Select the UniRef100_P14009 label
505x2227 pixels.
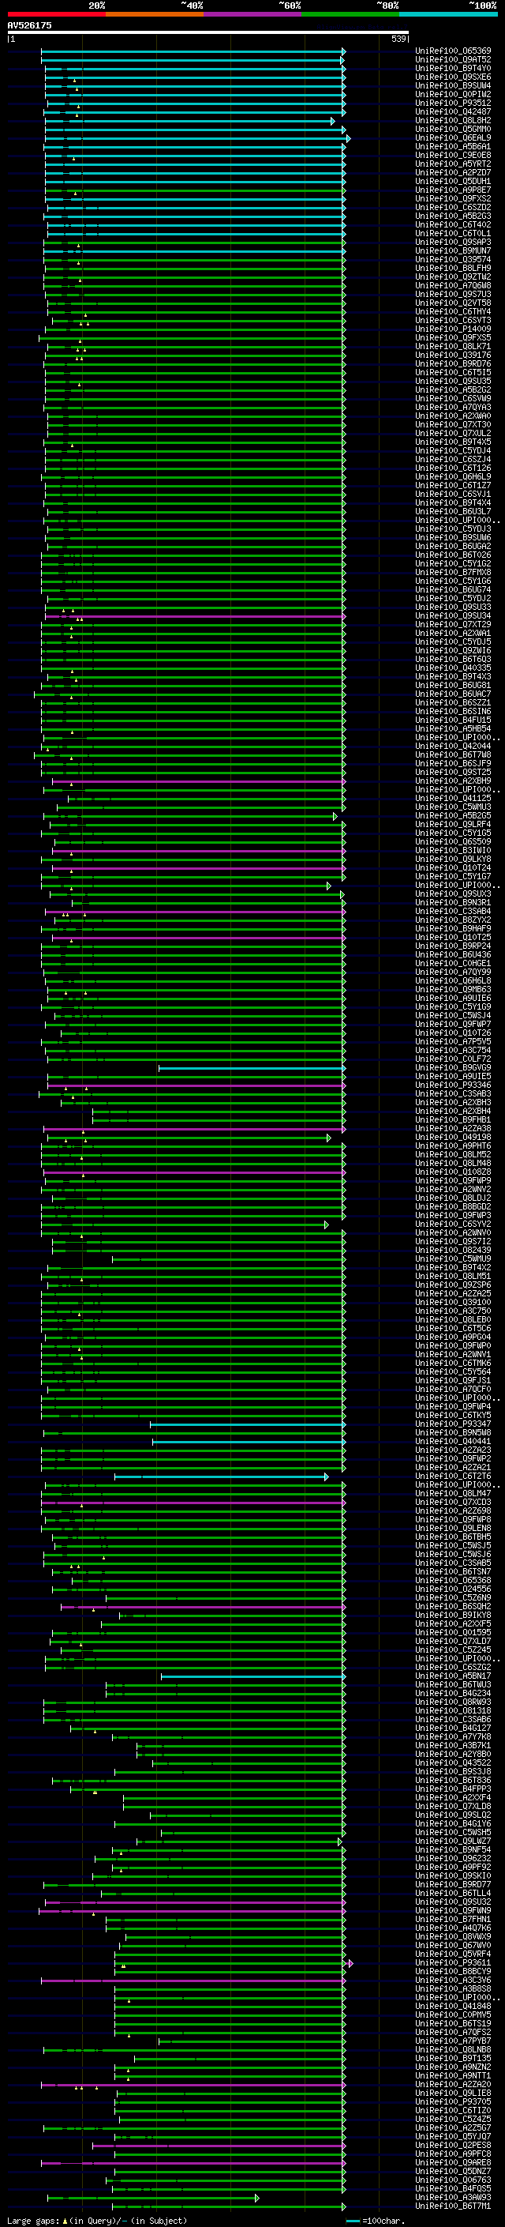tap(453, 329)
